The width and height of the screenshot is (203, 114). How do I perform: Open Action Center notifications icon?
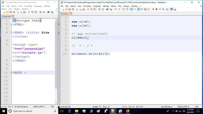point(198,111)
